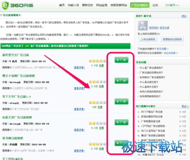Screen dimensions: 190x160
Task: Open FAQ 如何使用新规则包?
Action: point(150,96)
